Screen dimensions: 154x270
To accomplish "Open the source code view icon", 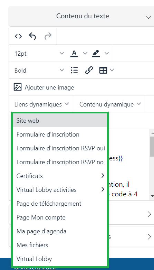I will 18,36.
